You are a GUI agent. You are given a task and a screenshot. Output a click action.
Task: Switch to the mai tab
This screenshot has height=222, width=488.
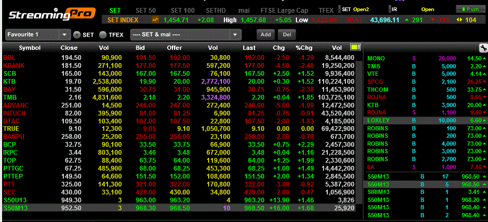pyautogui.click(x=244, y=10)
